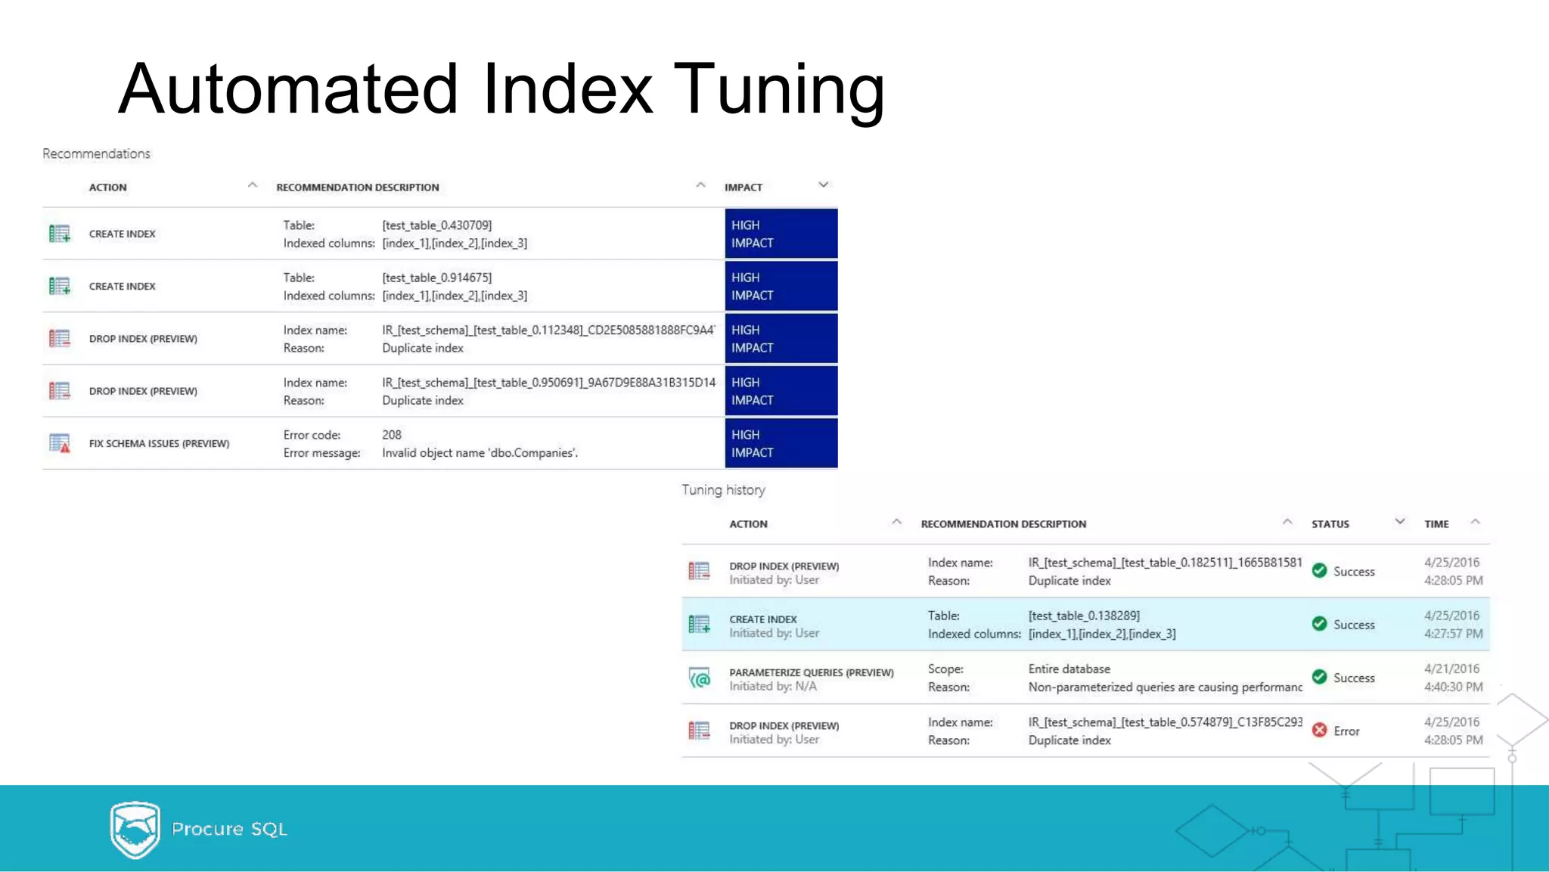Click High Impact badge for test_table_0.914675
1549x872 pixels.
tap(781, 286)
